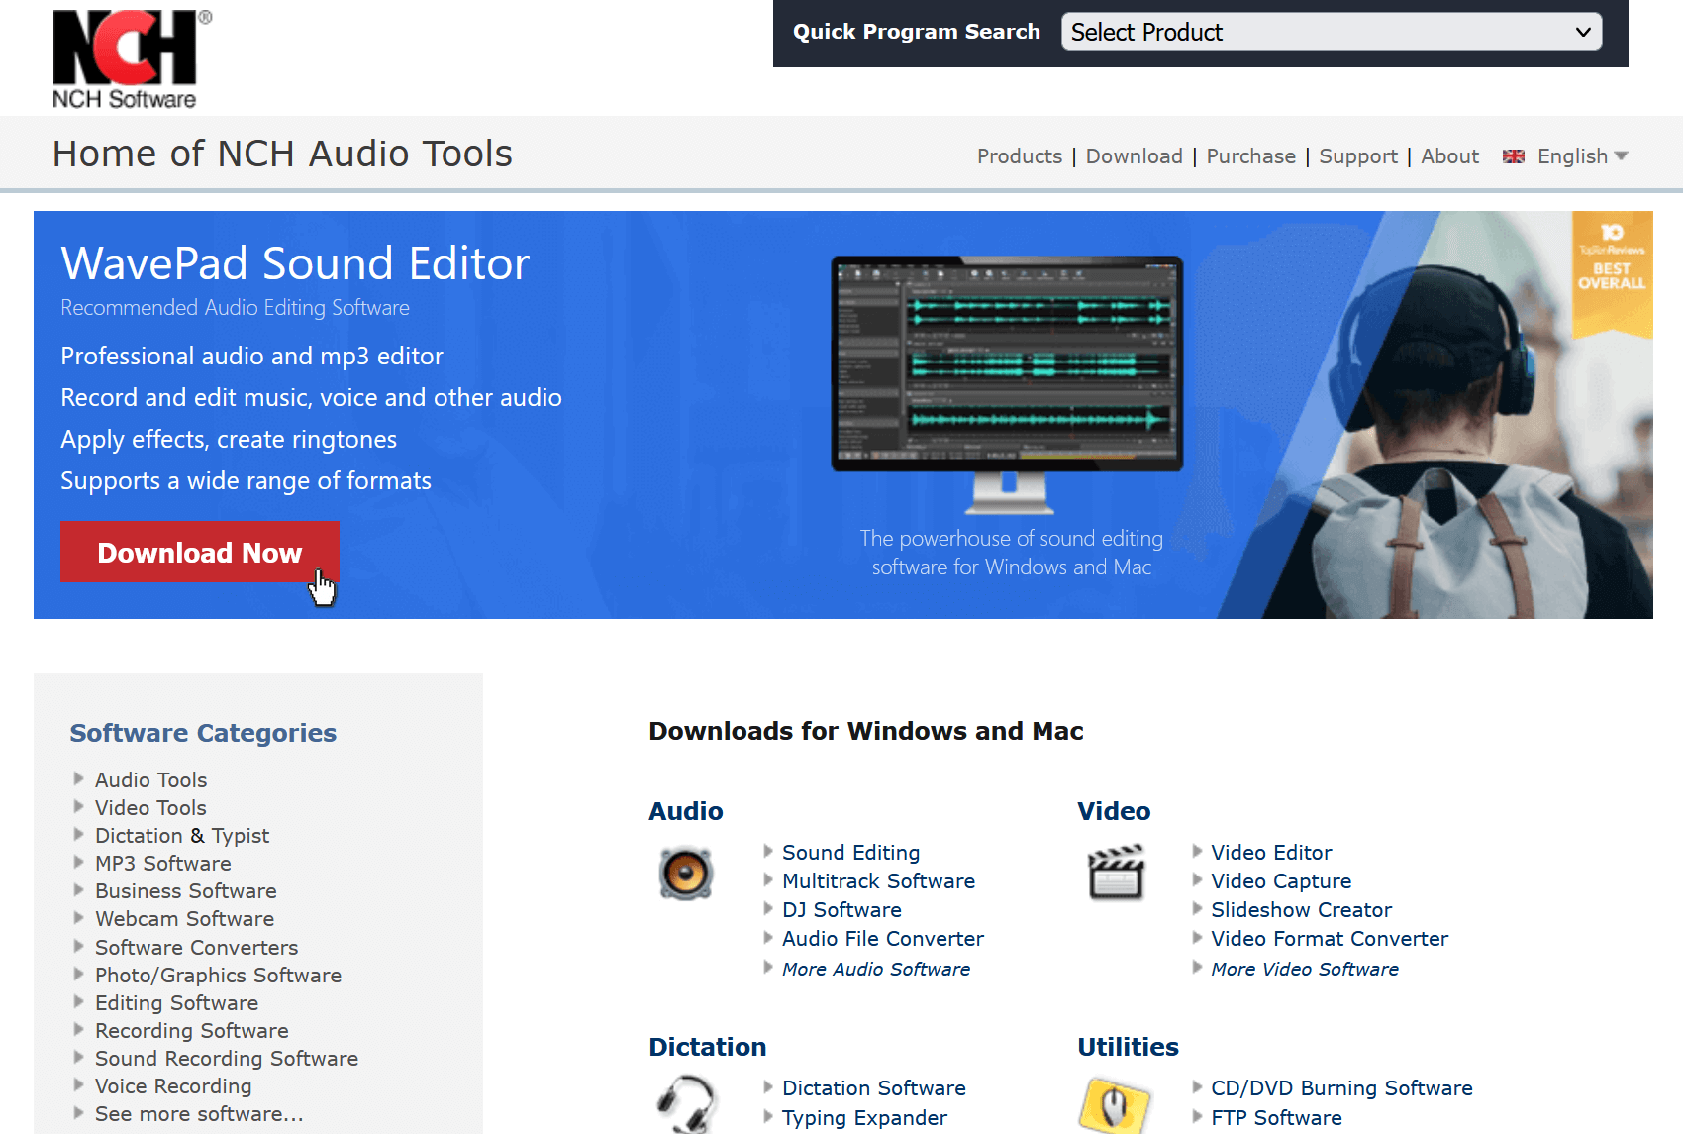The width and height of the screenshot is (1683, 1134).
Task: Open the Products menu
Action: tap(1020, 156)
